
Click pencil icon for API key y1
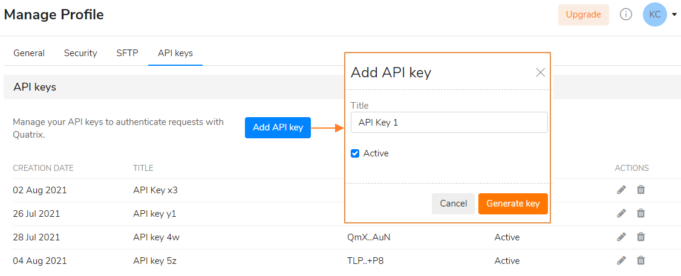tap(622, 213)
